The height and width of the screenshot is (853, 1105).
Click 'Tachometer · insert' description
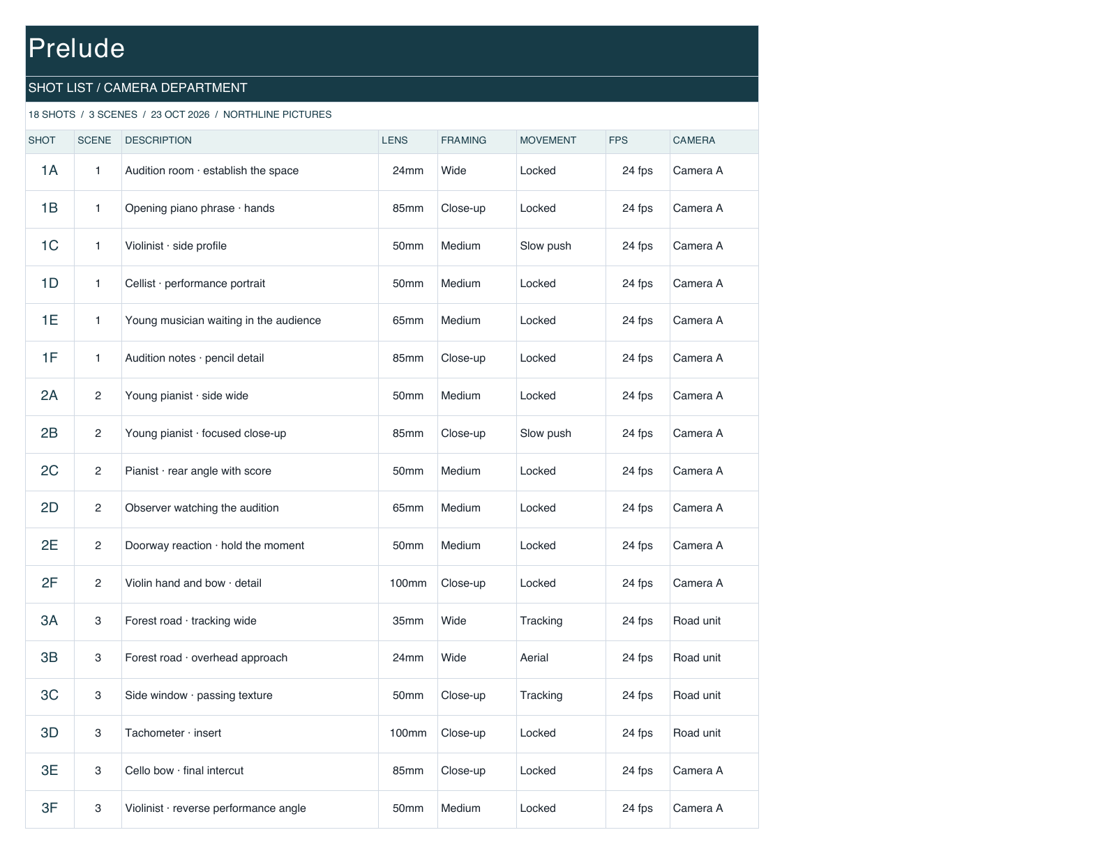tap(173, 733)
